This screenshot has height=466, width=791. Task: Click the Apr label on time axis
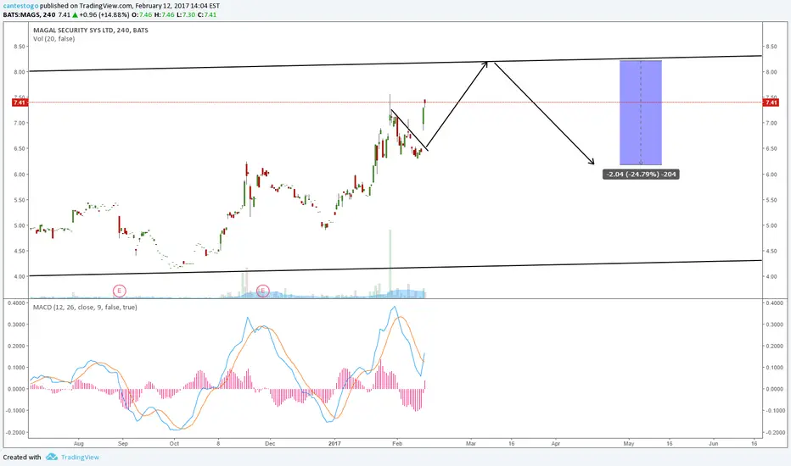click(x=555, y=444)
